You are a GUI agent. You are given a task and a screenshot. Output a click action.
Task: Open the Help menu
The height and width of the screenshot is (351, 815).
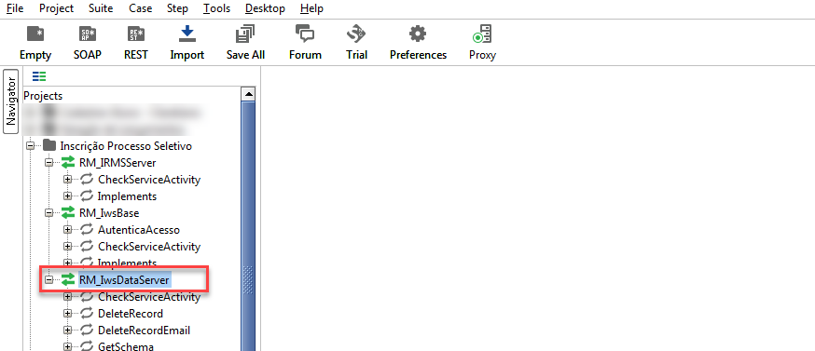point(311,8)
